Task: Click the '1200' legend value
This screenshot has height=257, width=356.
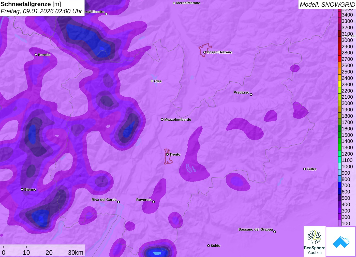Action: pyautogui.click(x=347, y=154)
